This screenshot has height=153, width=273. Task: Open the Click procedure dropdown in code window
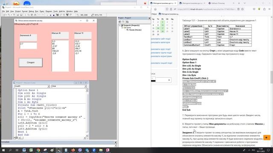[85, 86]
